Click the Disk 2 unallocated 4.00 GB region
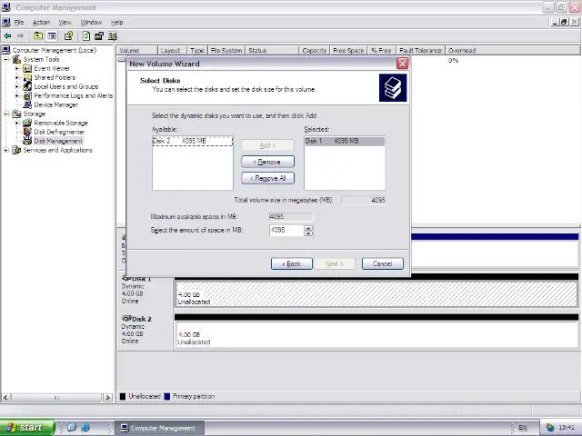This screenshot has width=582, height=436. (376, 335)
